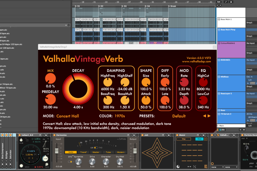This screenshot has width=257, height=171.
Task: Click the next locator arrow under Set
Action: pos(220,5)
